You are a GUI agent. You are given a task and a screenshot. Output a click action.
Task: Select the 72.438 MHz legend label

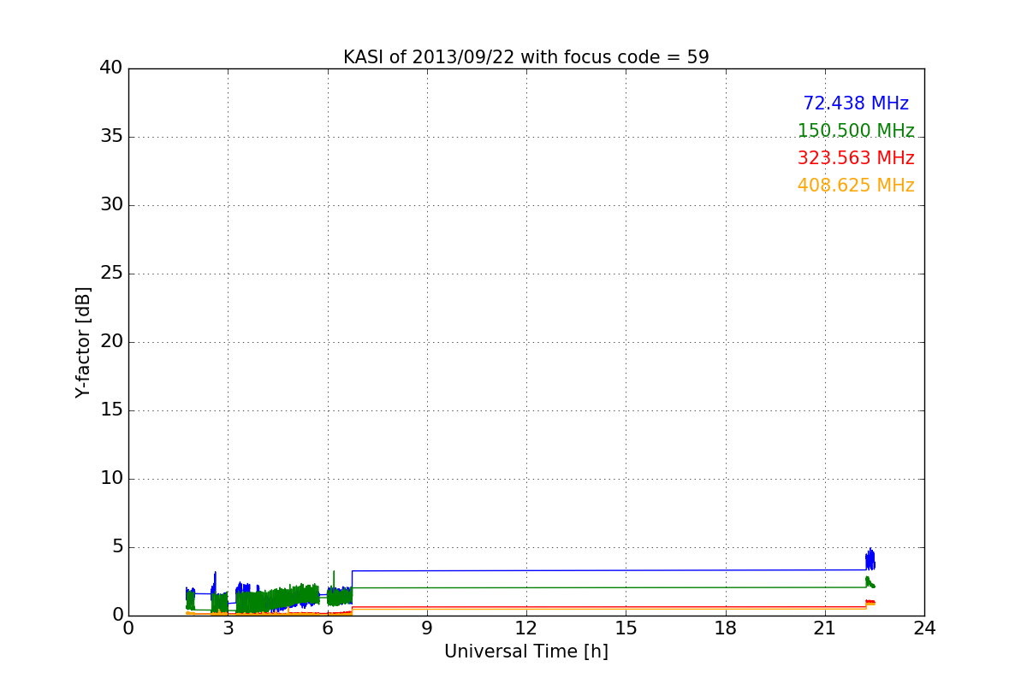tap(856, 103)
